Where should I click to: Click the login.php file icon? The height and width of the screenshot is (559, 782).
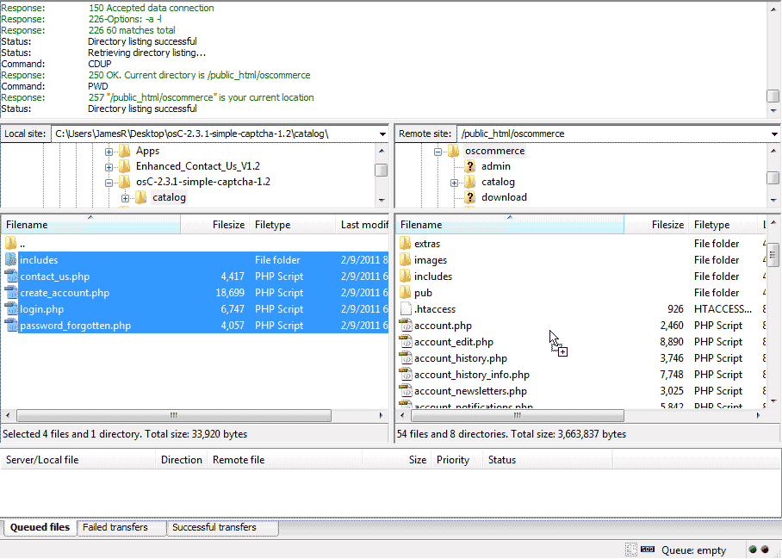click(x=10, y=309)
